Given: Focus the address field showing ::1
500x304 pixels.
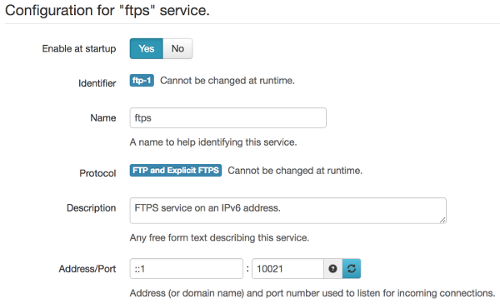Looking at the screenshot, I should coord(186,269).
